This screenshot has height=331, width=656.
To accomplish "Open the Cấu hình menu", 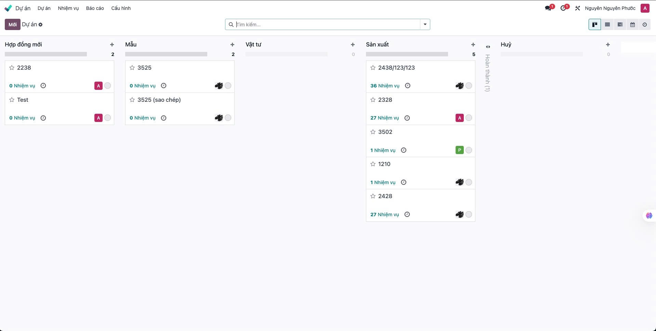I will [x=121, y=8].
